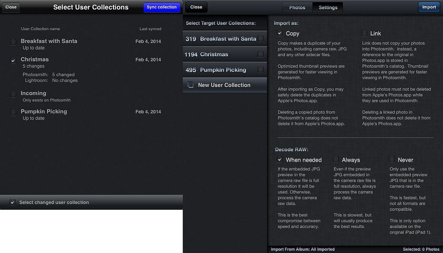Image resolution: width=443 pixels, height=253 pixels.
Task: Close the import panel beside Photos tab
Action: coord(196,7)
